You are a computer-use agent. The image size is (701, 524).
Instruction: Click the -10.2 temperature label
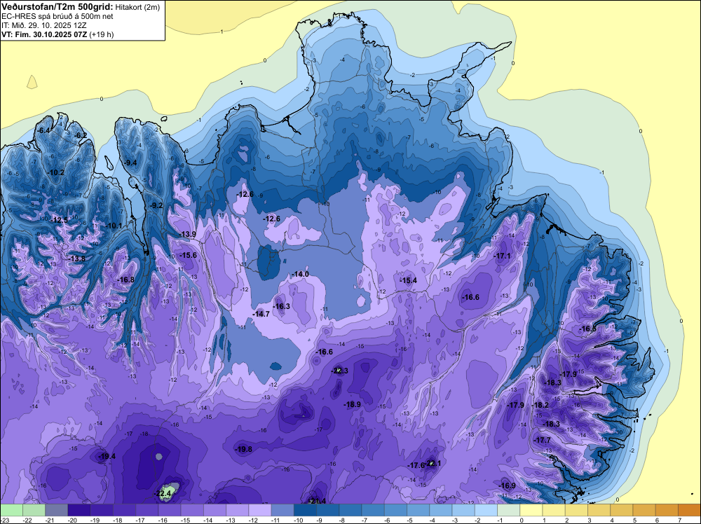click(x=56, y=173)
